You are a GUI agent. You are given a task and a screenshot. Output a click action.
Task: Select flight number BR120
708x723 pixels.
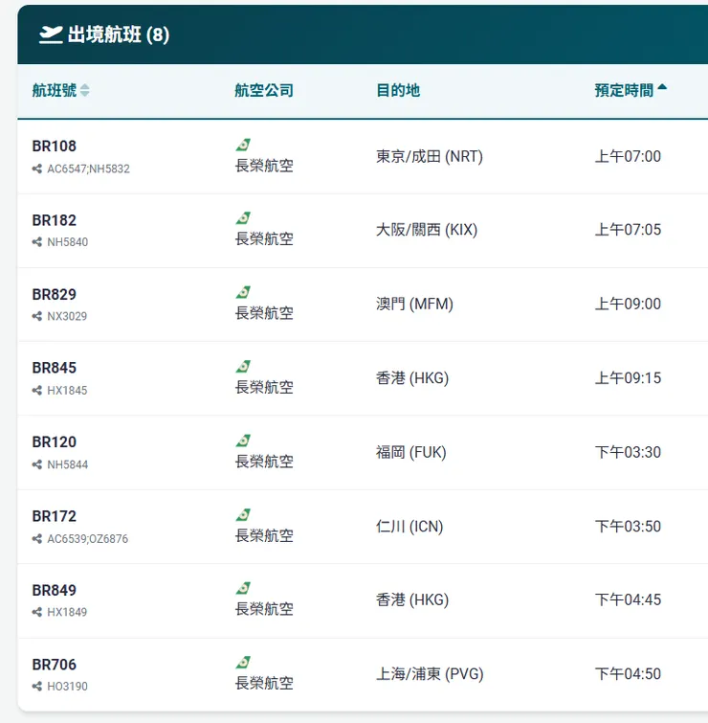click(x=54, y=442)
